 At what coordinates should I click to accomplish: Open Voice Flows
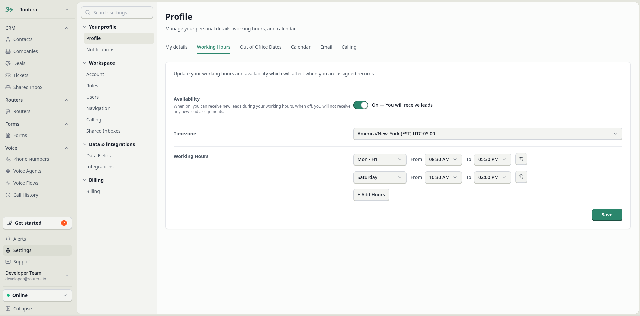click(x=37, y=183)
